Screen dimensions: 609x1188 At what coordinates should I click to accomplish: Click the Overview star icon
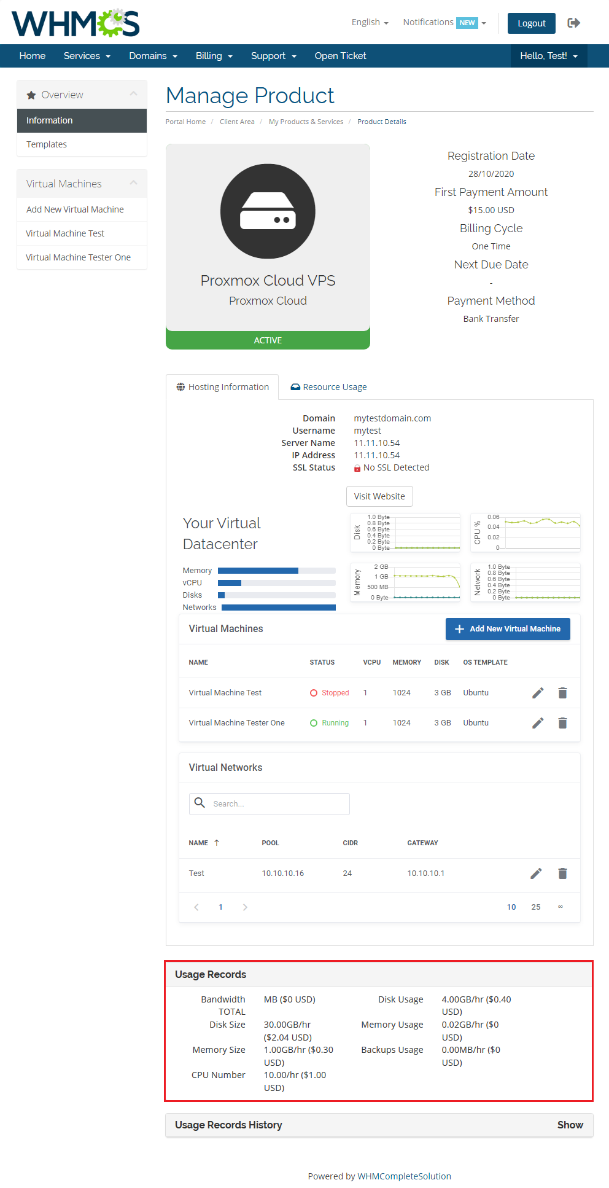click(31, 95)
